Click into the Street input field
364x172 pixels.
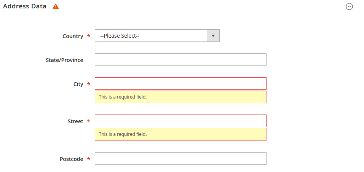(180, 121)
